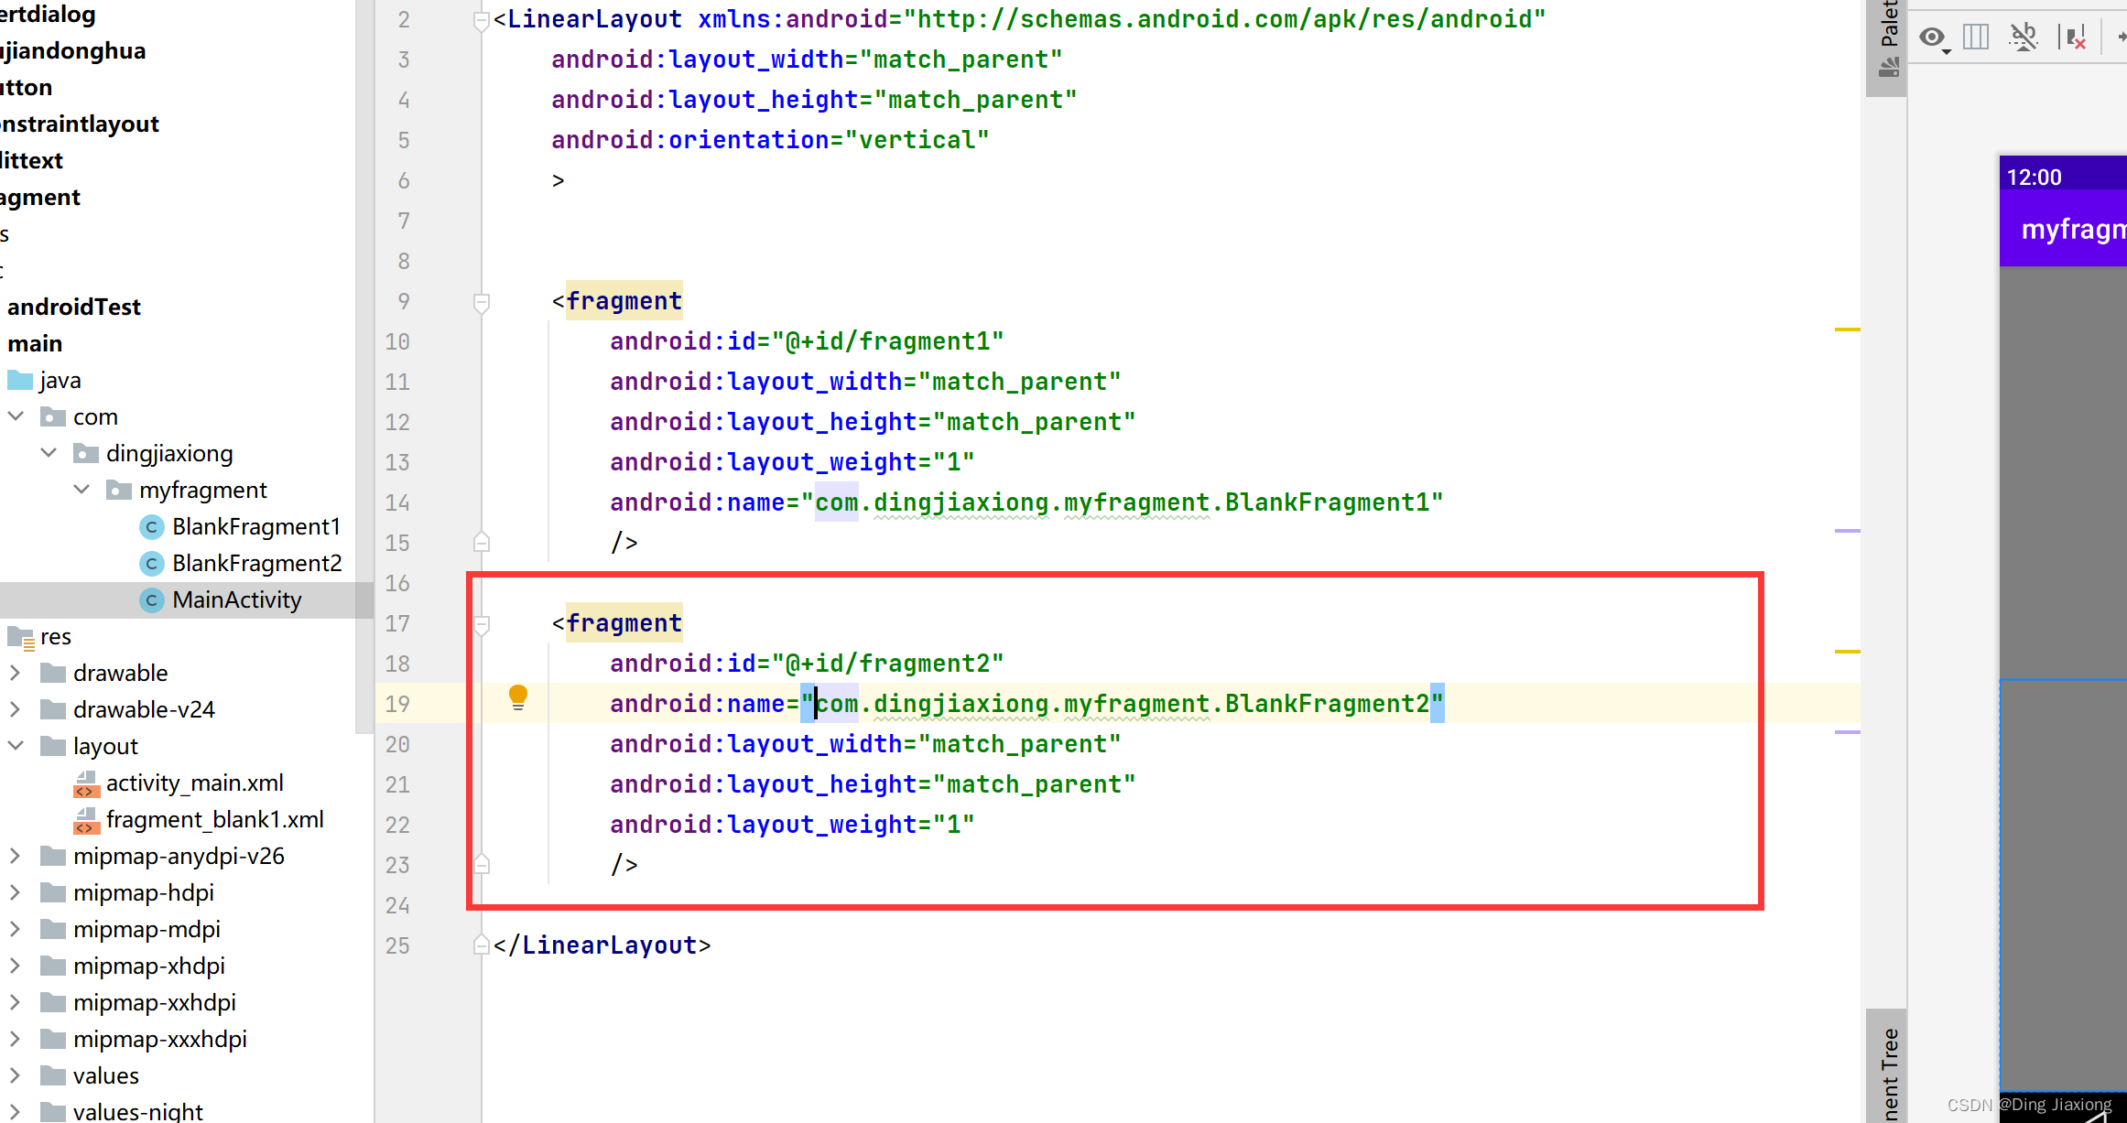Toggle code fold marker at line 9 fragment

pos(482,301)
